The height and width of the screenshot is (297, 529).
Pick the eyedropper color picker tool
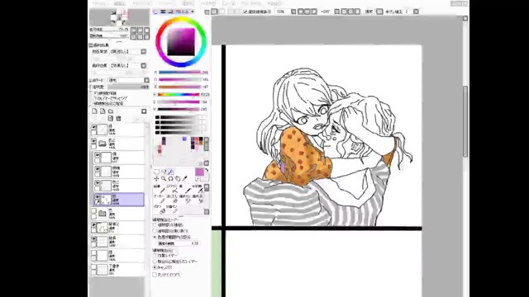[184, 178]
